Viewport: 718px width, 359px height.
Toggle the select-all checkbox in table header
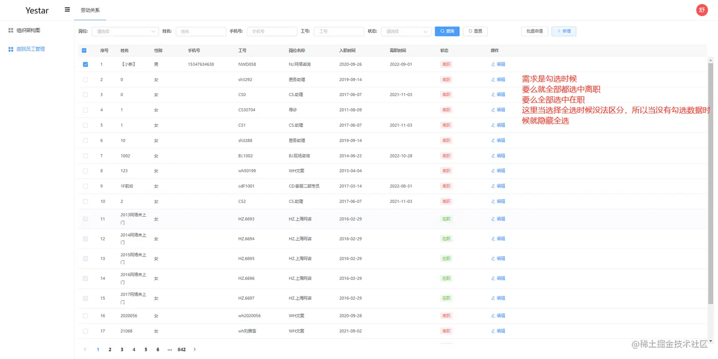[x=85, y=51]
